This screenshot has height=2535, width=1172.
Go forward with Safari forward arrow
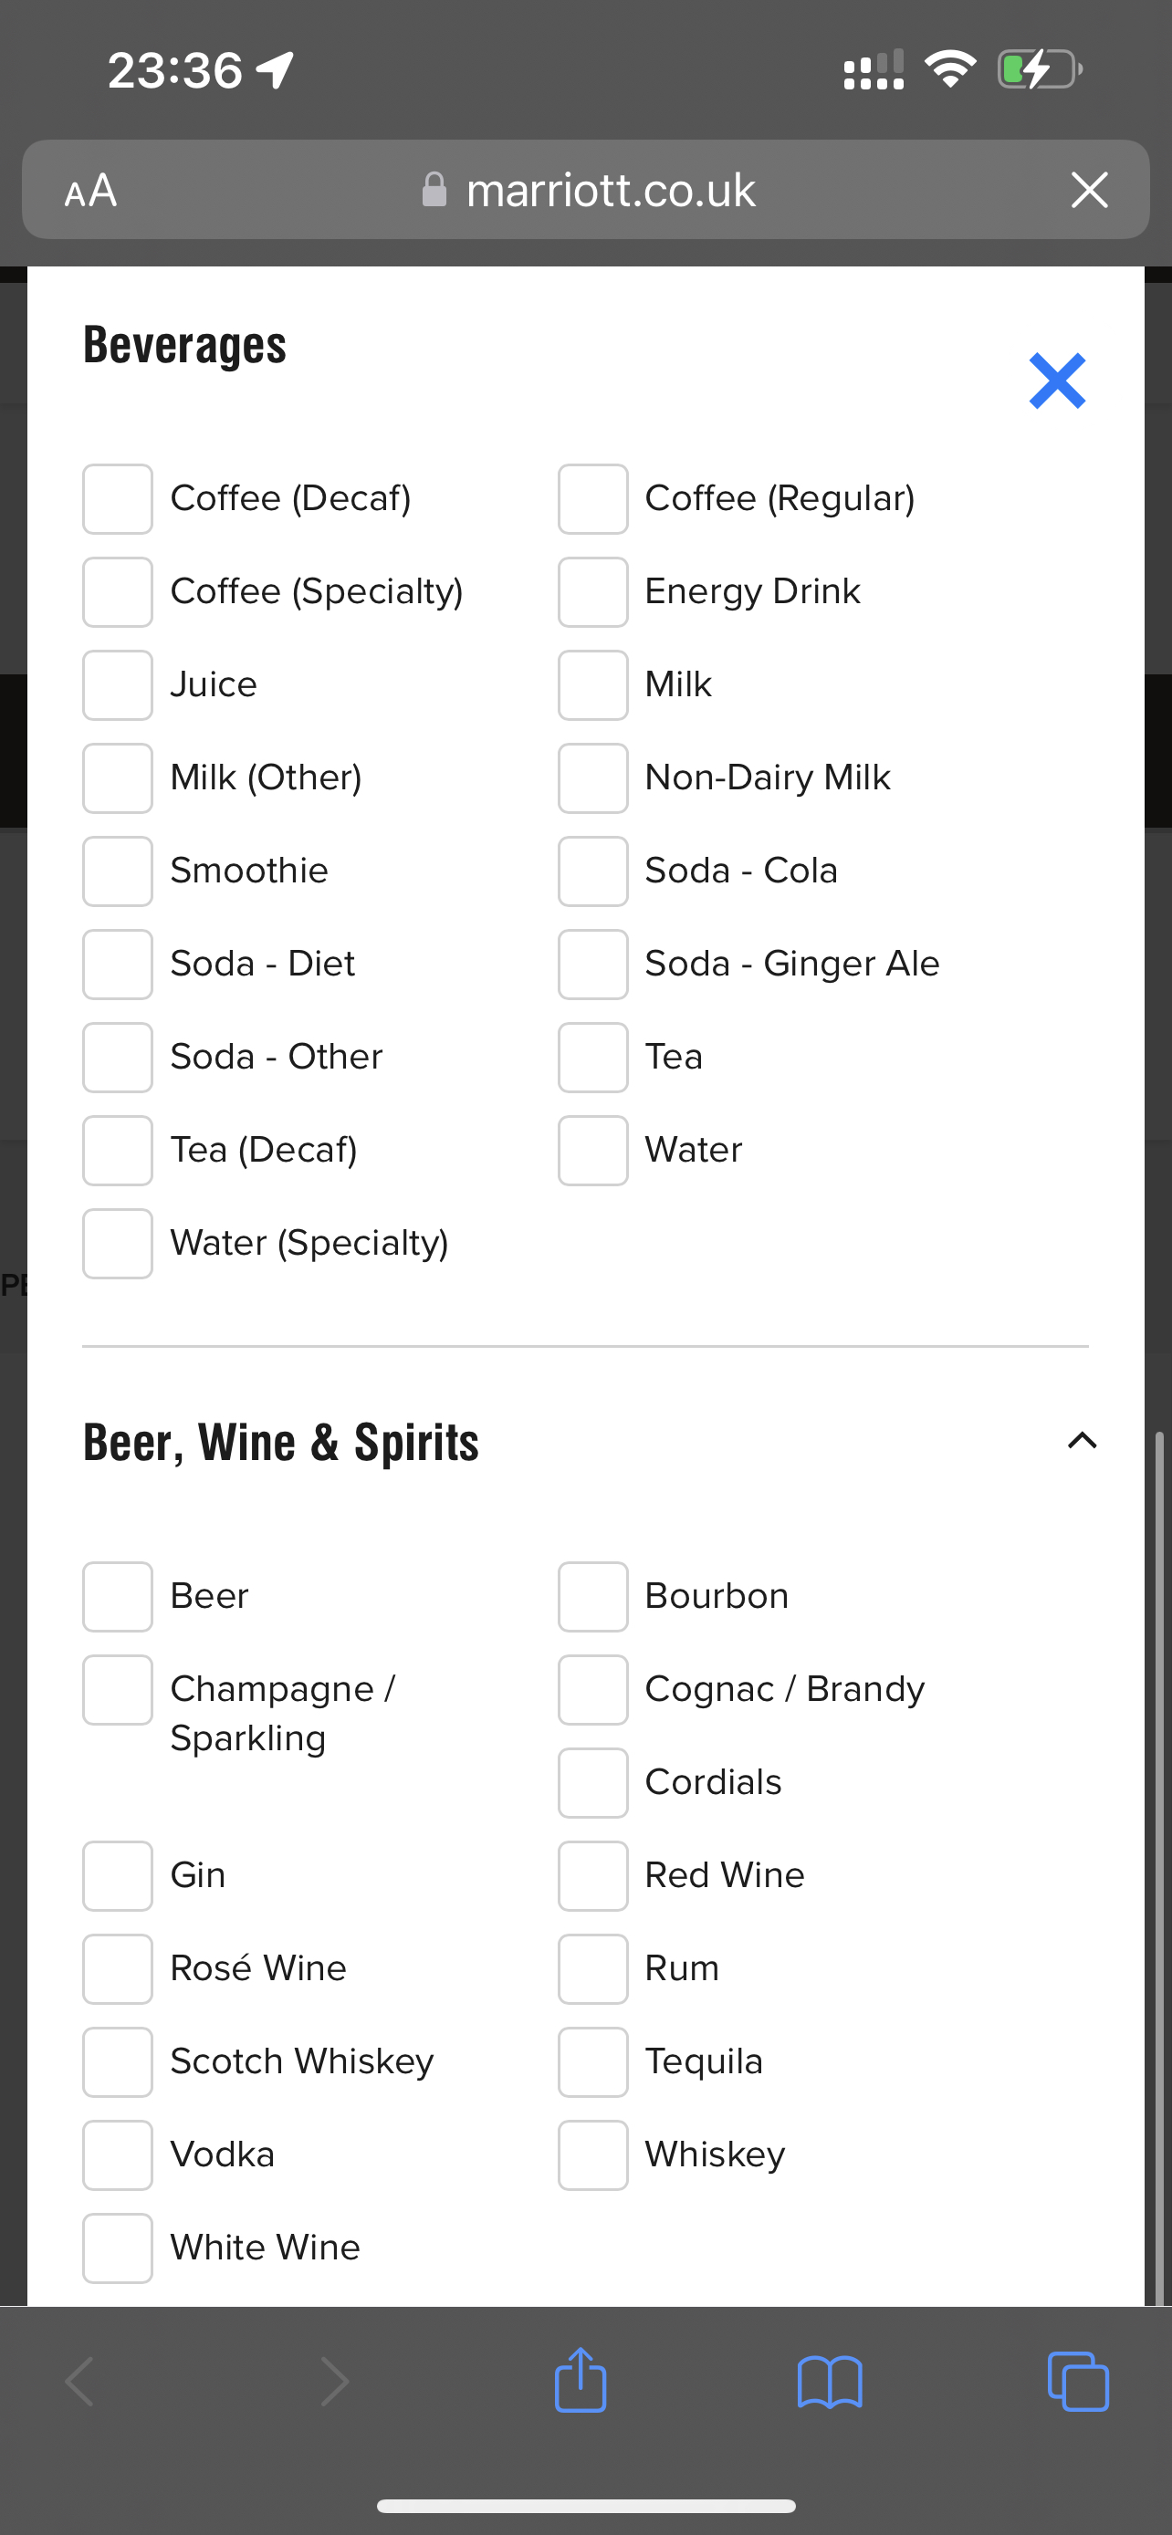click(335, 2382)
